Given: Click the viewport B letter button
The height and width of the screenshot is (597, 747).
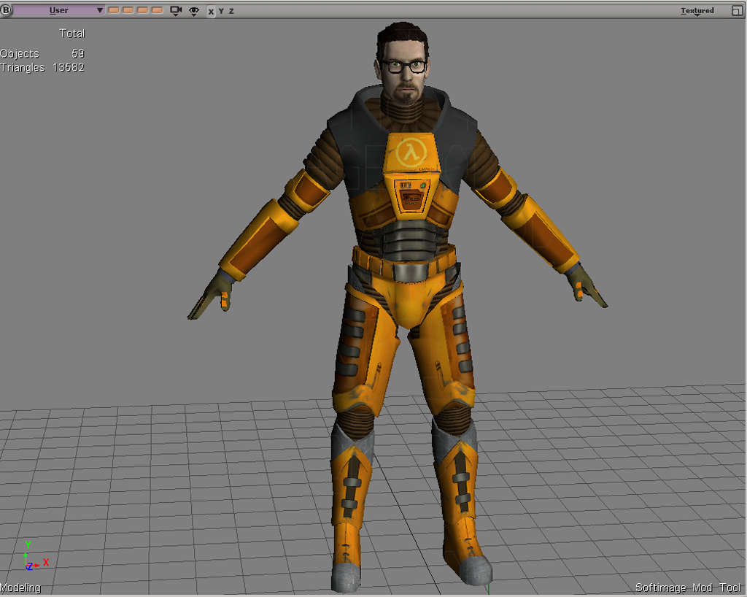Looking at the screenshot, I should tap(6, 10).
